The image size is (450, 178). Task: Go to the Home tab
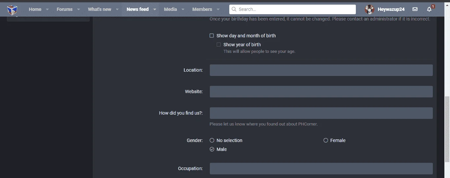[35, 9]
